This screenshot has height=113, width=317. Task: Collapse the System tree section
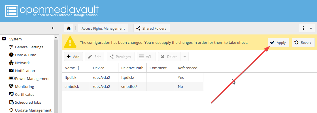pyautogui.click(x=4, y=39)
